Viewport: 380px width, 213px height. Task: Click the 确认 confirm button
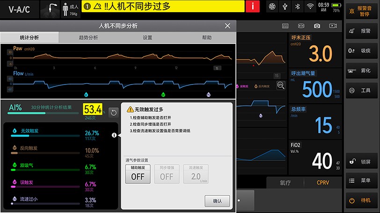click(x=217, y=201)
